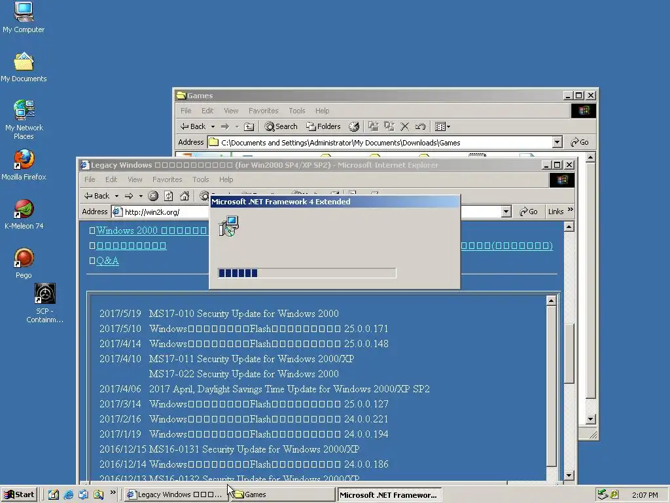Click Outlook Express quick launch icon
670x503 pixels.
click(x=83, y=494)
